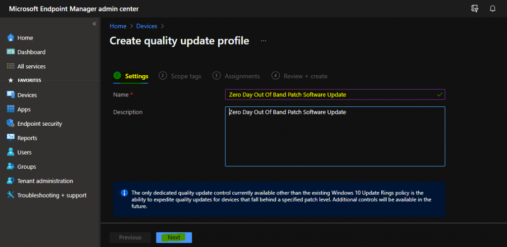Focus the Name input field
507x247 pixels.
pyautogui.click(x=335, y=95)
